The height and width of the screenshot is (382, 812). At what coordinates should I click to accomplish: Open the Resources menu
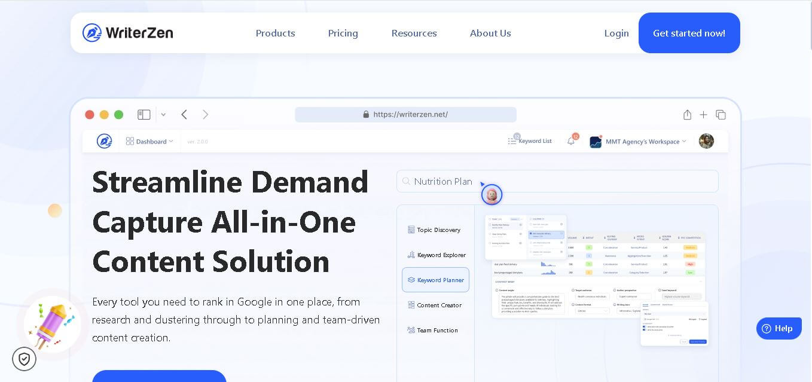tap(414, 33)
